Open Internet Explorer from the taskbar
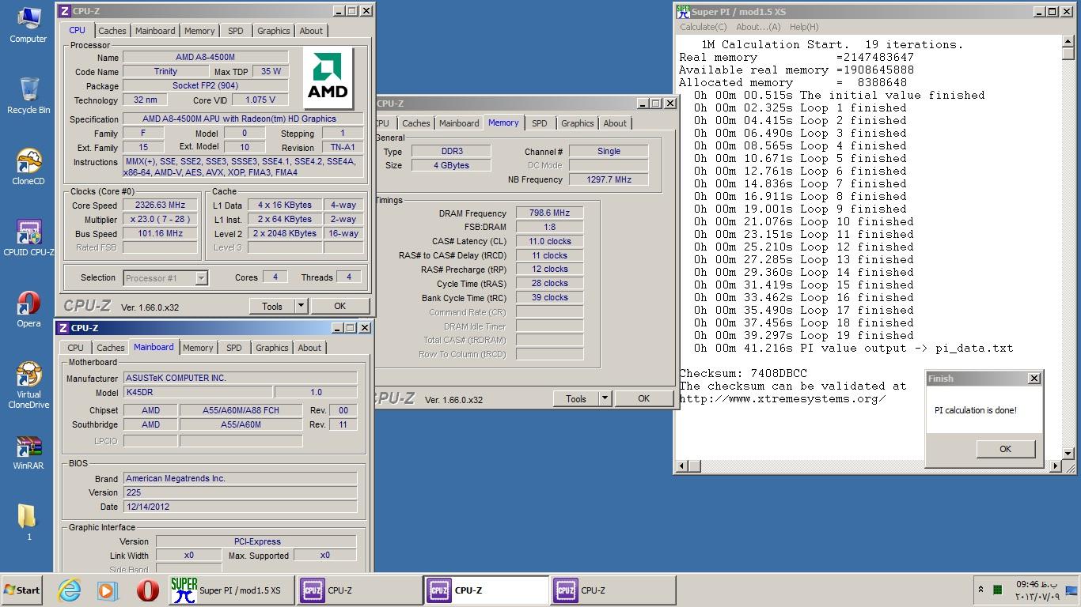 tap(69, 590)
